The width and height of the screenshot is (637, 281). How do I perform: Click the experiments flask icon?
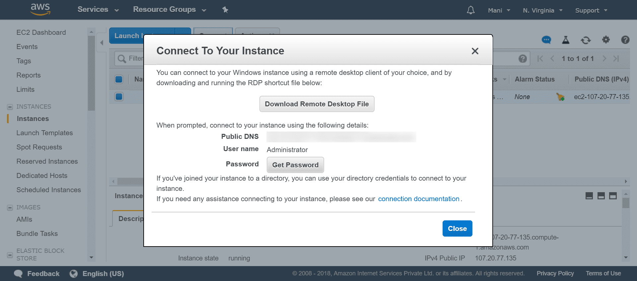(566, 40)
